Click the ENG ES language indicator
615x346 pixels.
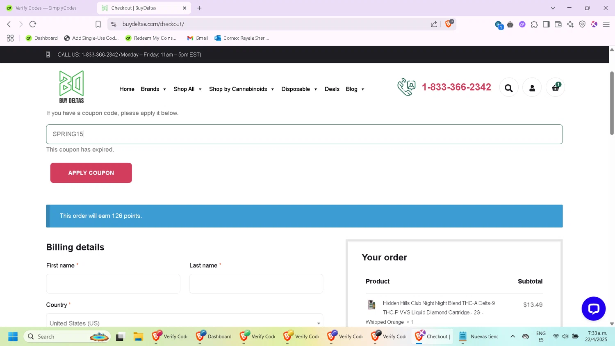point(541,337)
